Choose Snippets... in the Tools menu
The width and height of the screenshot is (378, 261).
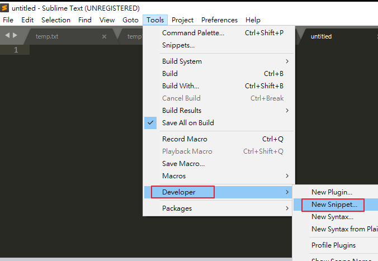[x=219, y=45]
